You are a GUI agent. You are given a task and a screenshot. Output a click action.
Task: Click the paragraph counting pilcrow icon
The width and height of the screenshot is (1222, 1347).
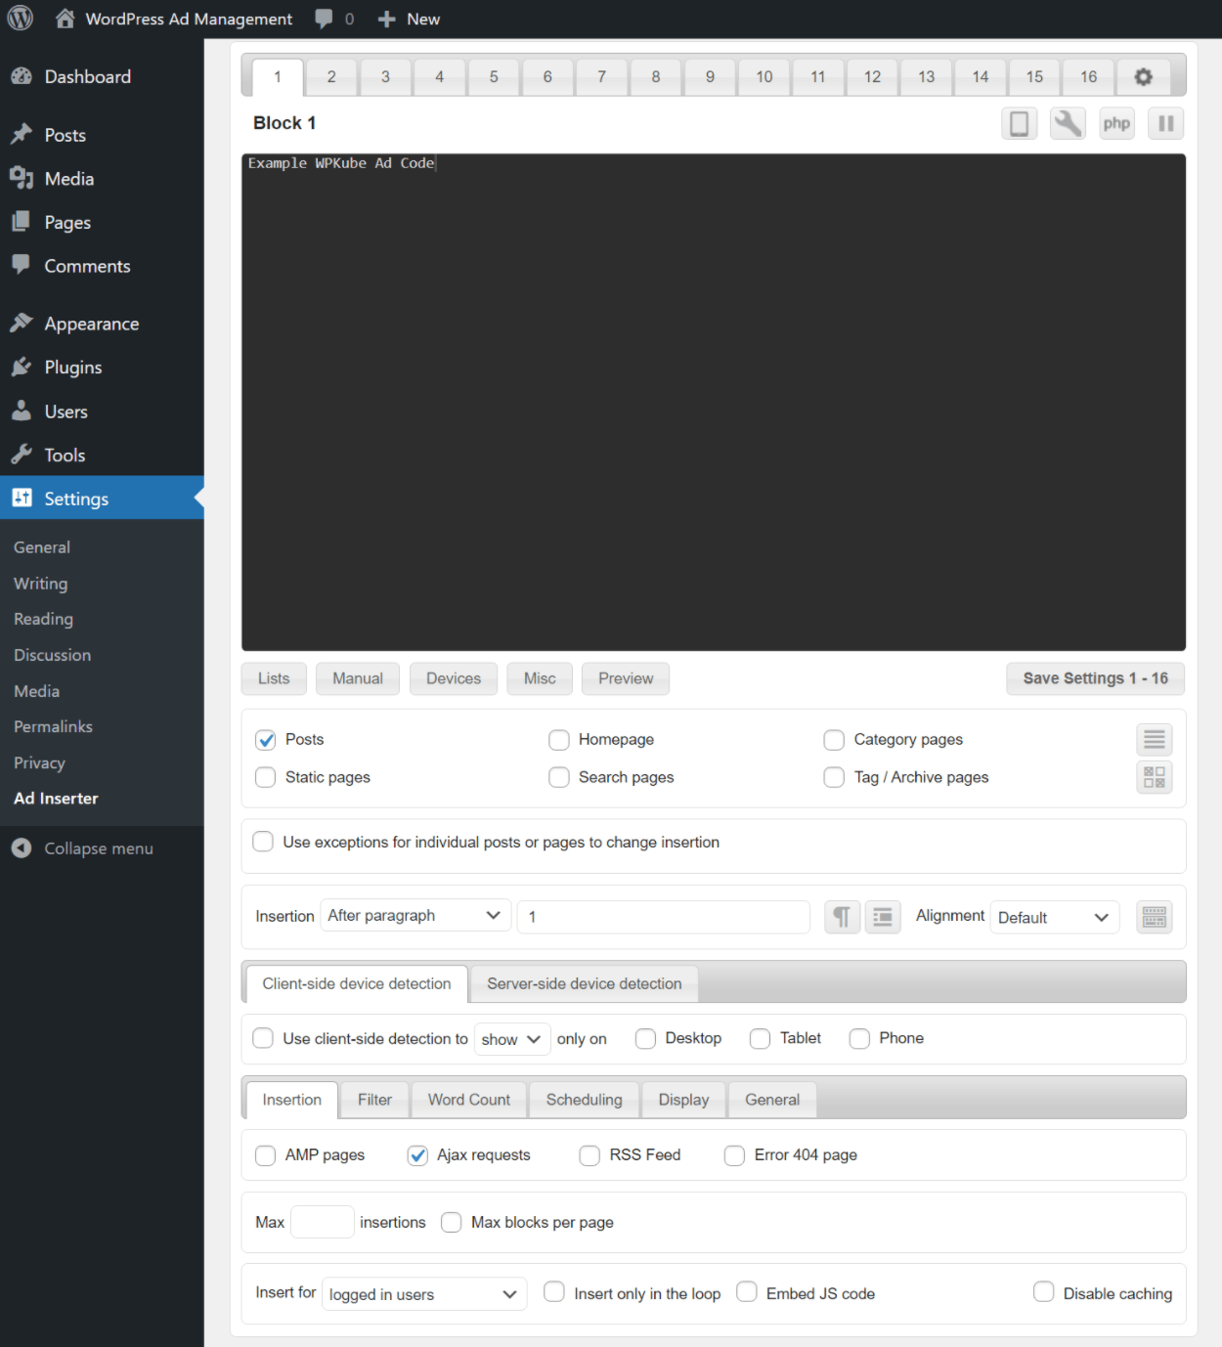click(x=842, y=917)
